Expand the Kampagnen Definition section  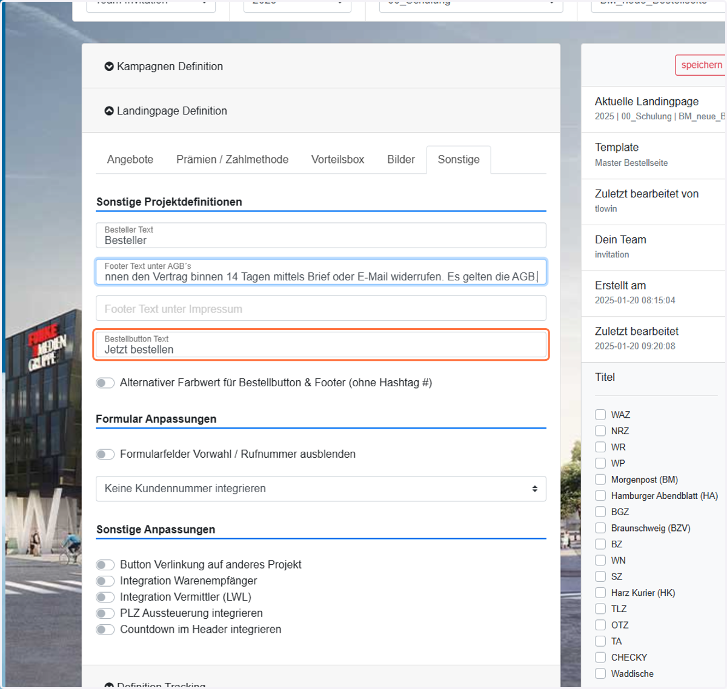tap(164, 67)
